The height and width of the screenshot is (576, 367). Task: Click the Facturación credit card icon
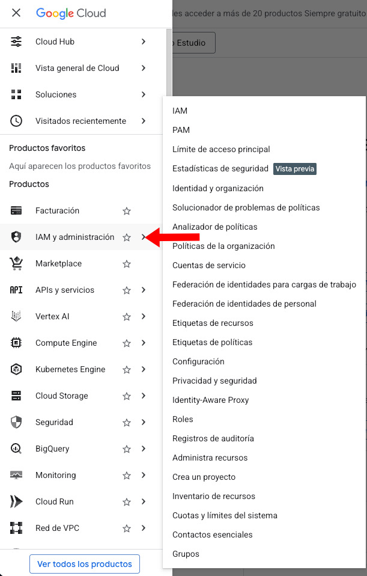[16, 210]
